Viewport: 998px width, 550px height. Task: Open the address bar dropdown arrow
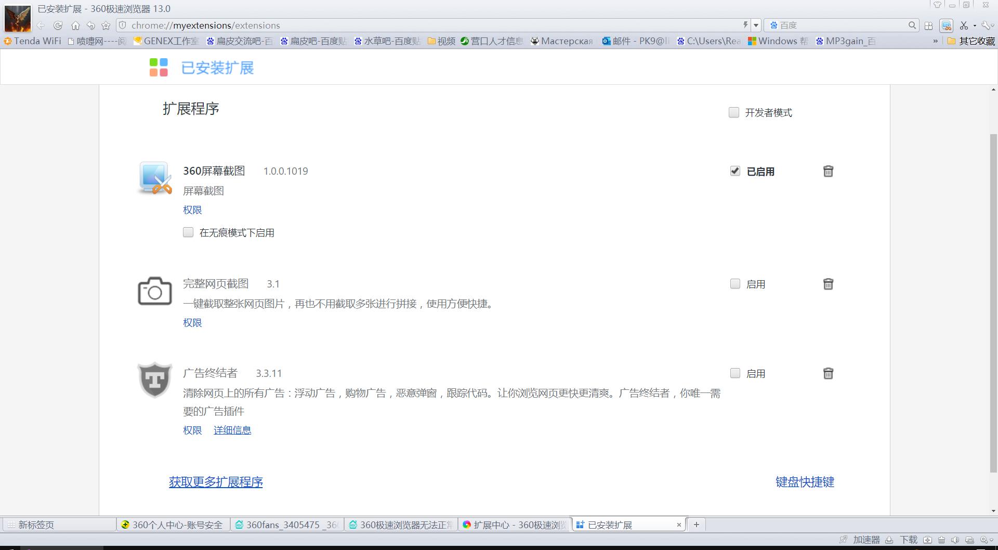click(x=756, y=25)
